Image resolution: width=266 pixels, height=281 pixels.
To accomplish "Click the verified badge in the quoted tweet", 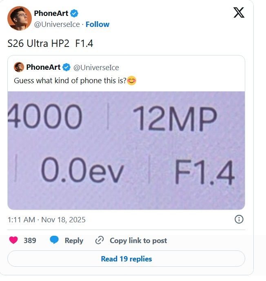I will pos(66,67).
